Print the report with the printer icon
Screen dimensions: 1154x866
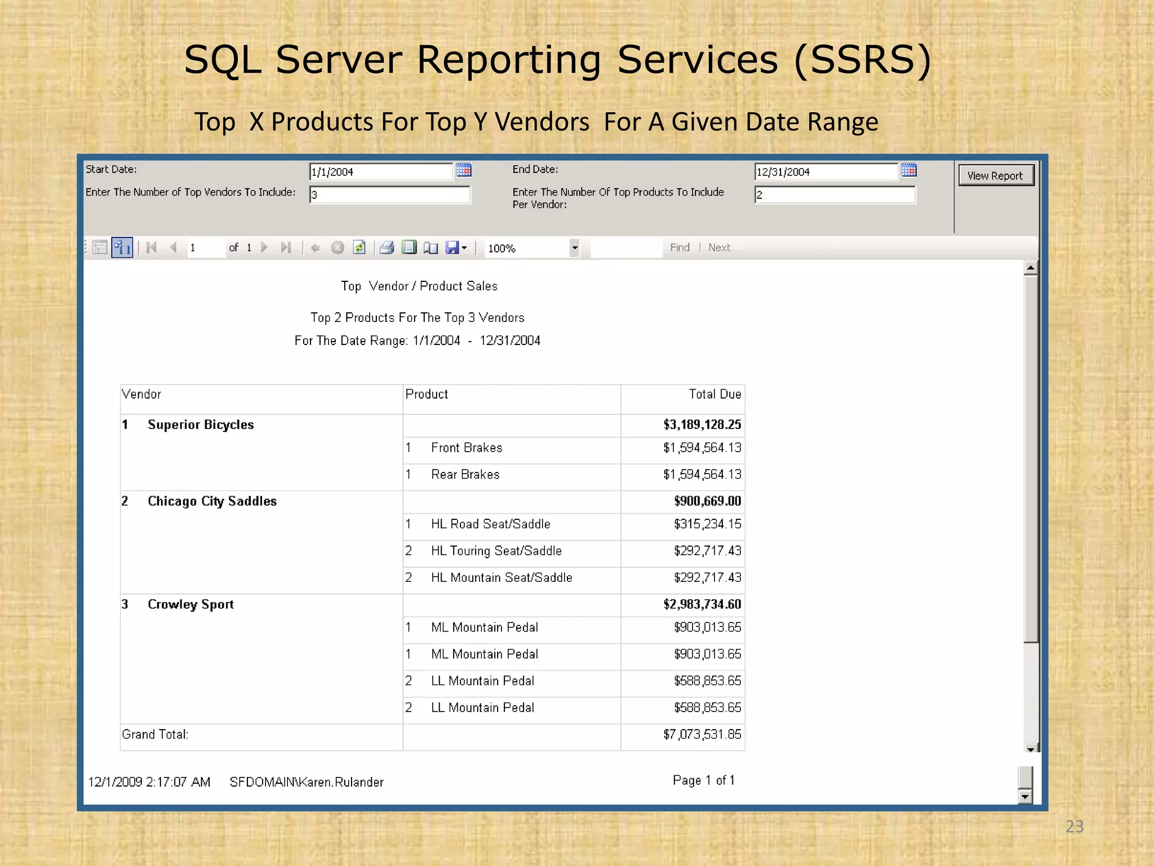(x=387, y=248)
